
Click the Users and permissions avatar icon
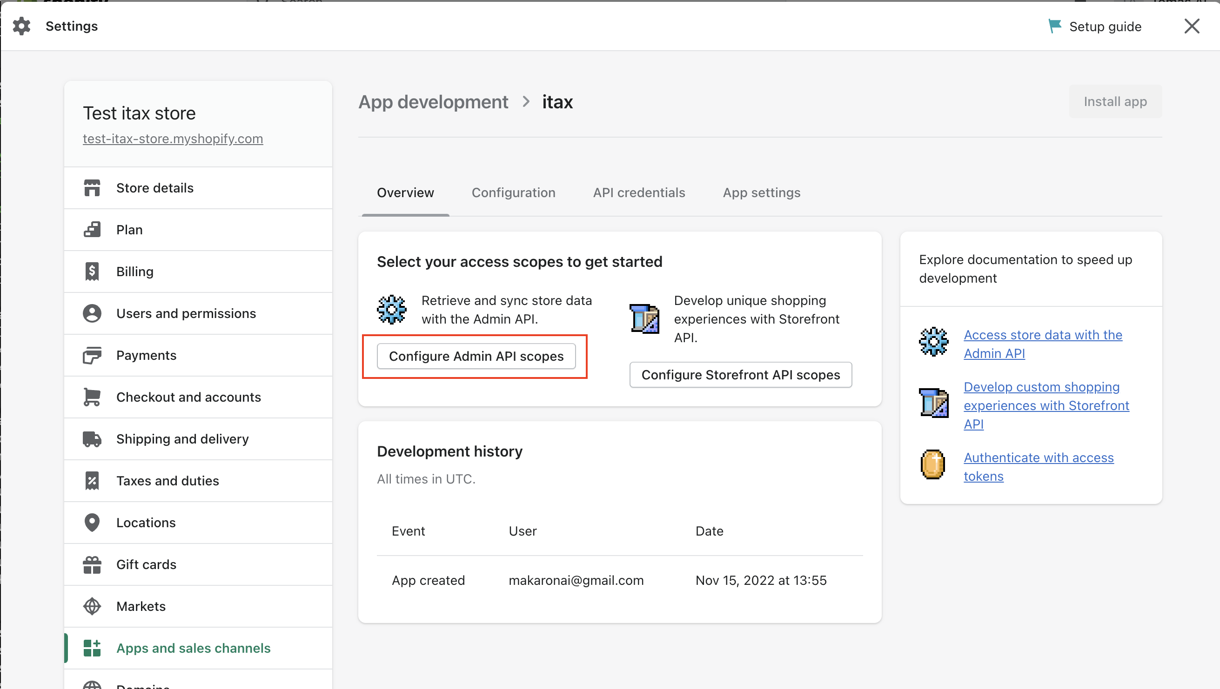click(x=92, y=313)
